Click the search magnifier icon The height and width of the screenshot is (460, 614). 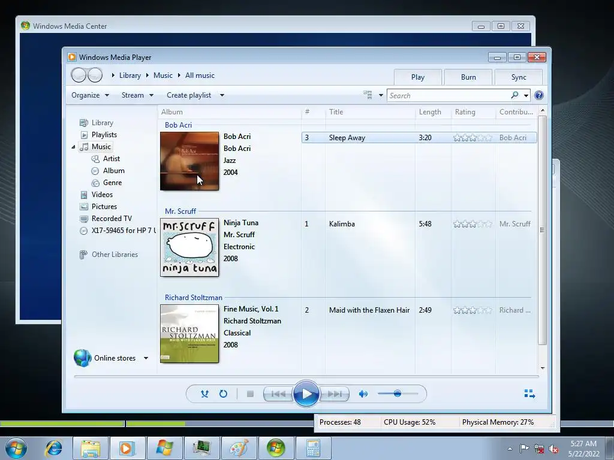coord(514,95)
